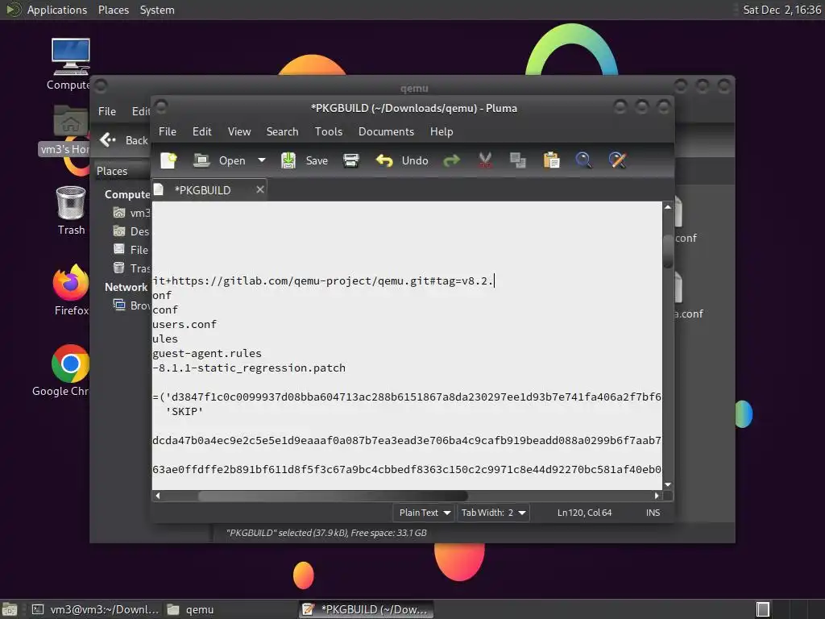Open Trash desktop icon
Image resolution: width=825 pixels, height=619 pixels.
pyautogui.click(x=71, y=210)
